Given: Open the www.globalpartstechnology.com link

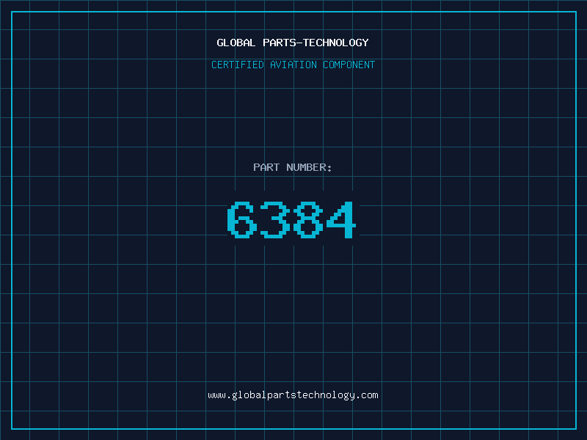Looking at the screenshot, I should tap(293, 395).
